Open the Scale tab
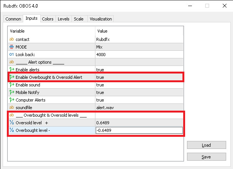The width and height of the screenshot is (233, 169). (x=79, y=19)
